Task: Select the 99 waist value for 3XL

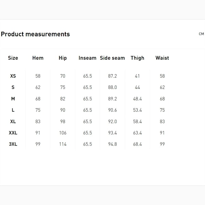Action: point(162,144)
